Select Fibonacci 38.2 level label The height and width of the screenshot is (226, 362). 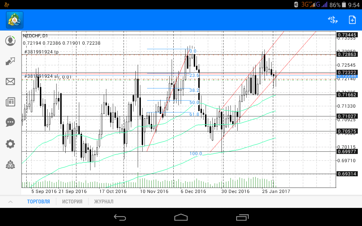coord(194,90)
